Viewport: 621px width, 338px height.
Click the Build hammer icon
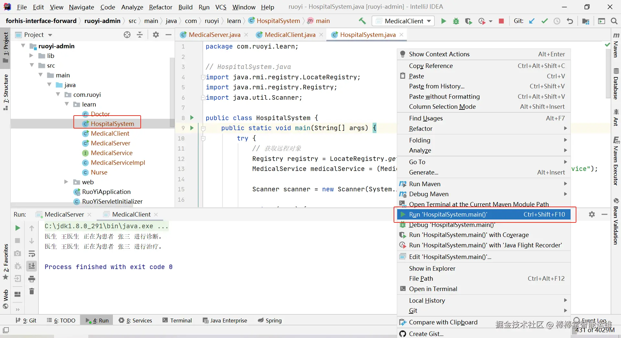coord(362,21)
